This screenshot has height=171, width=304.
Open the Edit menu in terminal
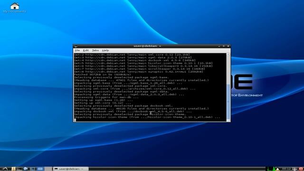coord(85,50)
